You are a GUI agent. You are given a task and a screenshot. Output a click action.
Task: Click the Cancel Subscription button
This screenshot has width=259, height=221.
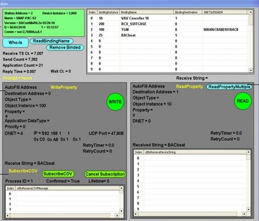(105, 174)
